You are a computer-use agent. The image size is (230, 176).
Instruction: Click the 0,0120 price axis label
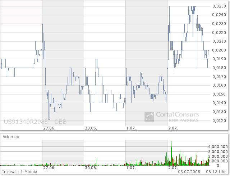(x=219, y=121)
